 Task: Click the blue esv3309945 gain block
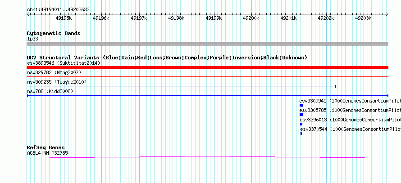tap(301, 105)
